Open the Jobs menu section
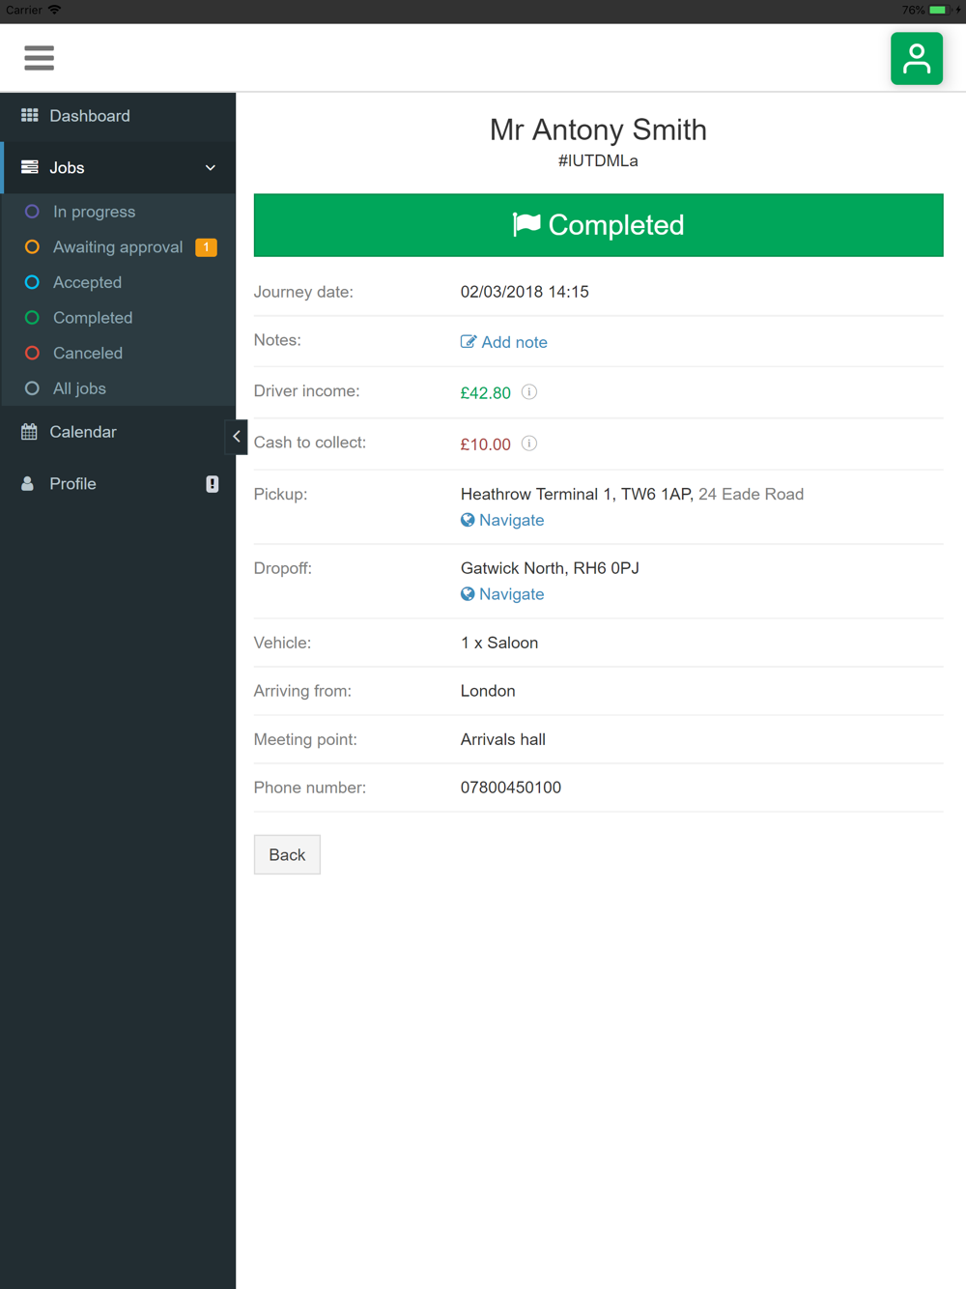Screen dimensions: 966x1289 click(x=118, y=167)
